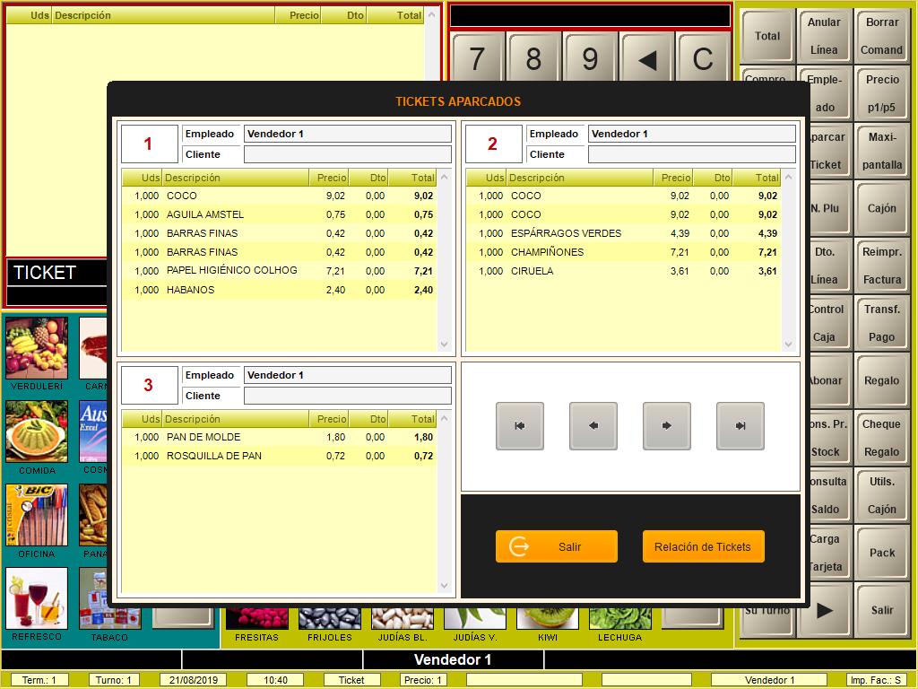This screenshot has height=689, width=918.
Task: Select the Kiwi product icon
Action: 547,619
